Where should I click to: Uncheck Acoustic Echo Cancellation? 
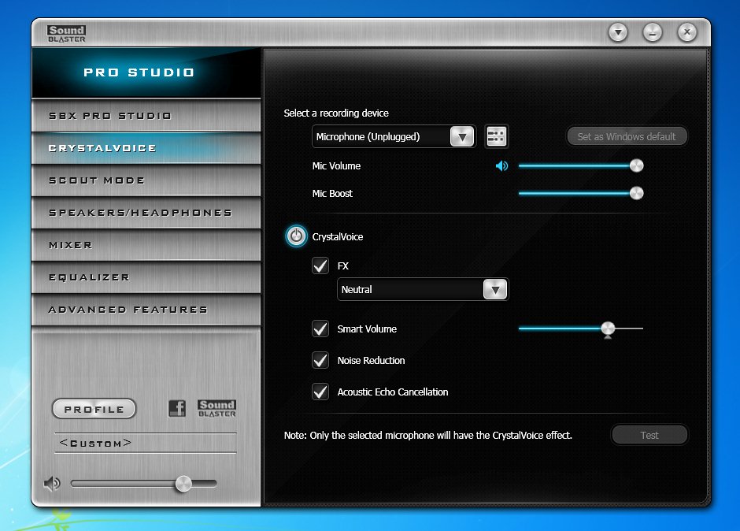coord(320,392)
